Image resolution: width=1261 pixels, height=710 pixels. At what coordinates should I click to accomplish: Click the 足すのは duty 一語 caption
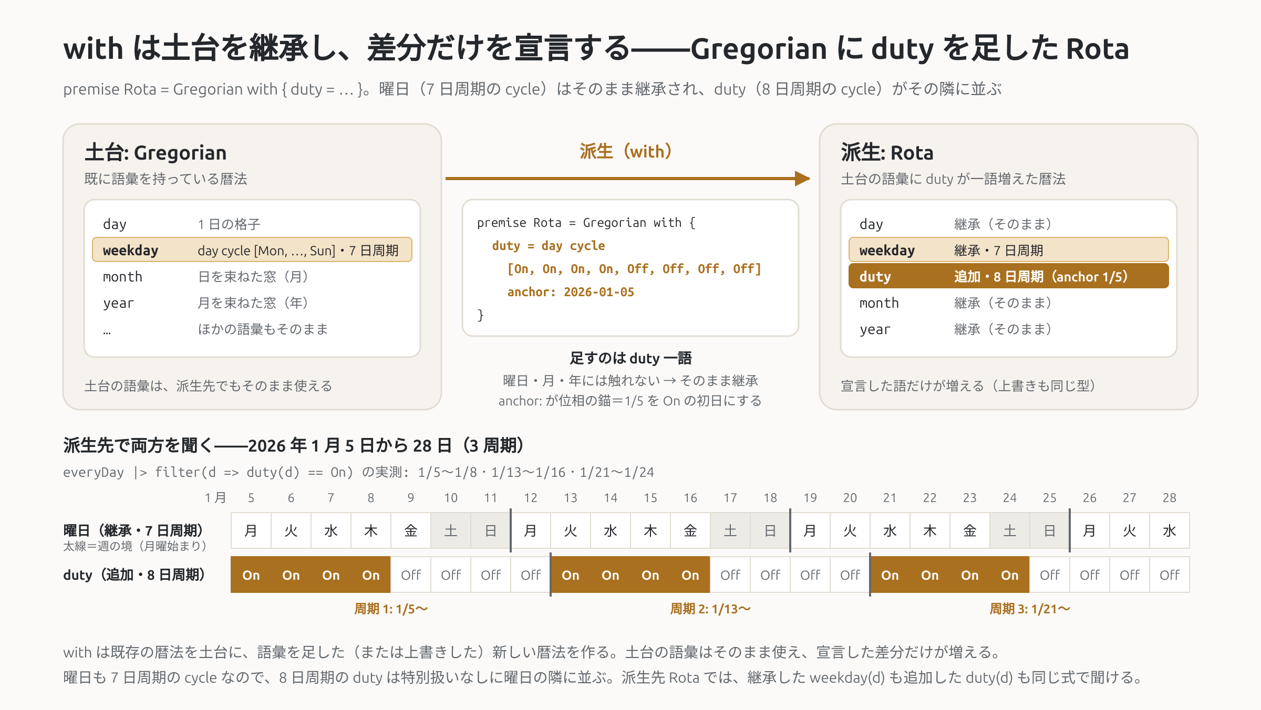point(630,358)
